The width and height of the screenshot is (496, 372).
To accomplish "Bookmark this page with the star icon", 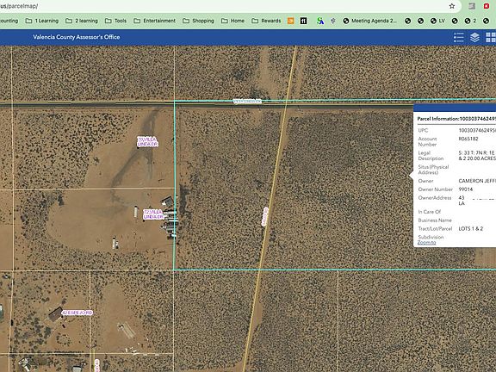I will (x=452, y=6).
